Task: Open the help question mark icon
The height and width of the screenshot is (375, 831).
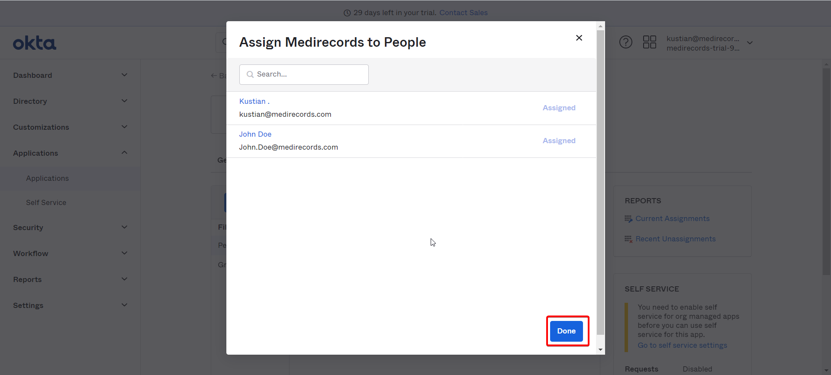Action: pos(625,42)
